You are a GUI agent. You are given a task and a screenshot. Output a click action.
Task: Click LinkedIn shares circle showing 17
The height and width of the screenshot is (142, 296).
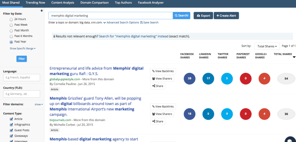pyautogui.click(x=208, y=79)
